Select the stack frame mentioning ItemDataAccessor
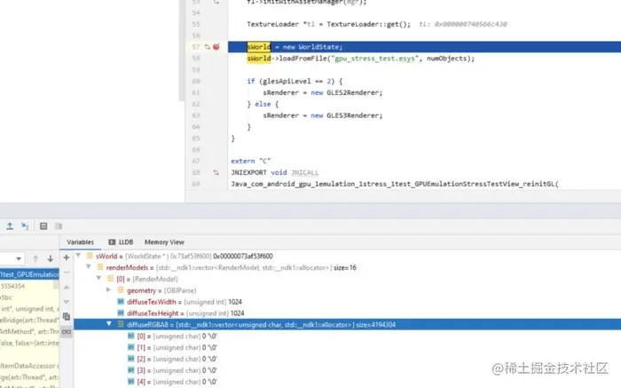621x388 pixels. [29, 366]
